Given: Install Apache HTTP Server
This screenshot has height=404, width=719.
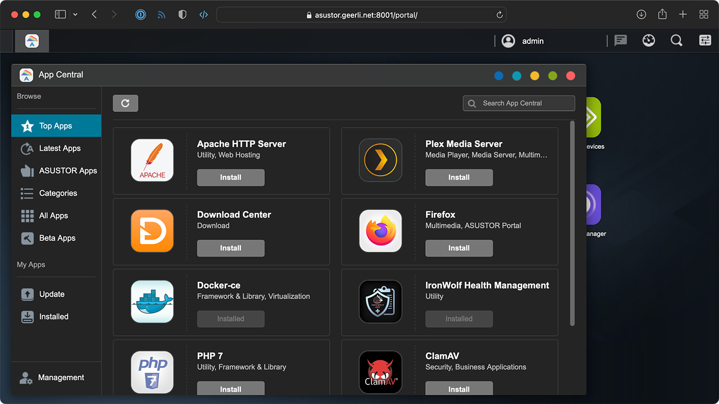Looking at the screenshot, I should pyautogui.click(x=231, y=177).
